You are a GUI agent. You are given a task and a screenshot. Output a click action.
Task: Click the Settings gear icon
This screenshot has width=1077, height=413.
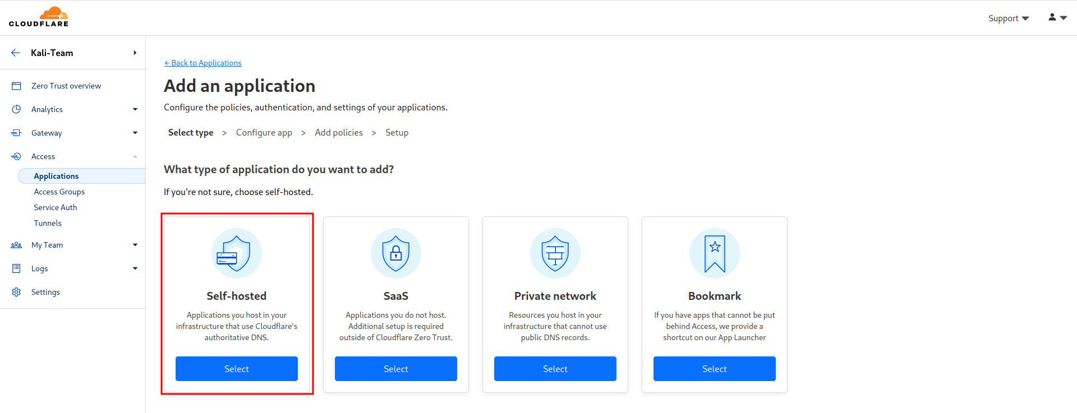click(x=16, y=292)
